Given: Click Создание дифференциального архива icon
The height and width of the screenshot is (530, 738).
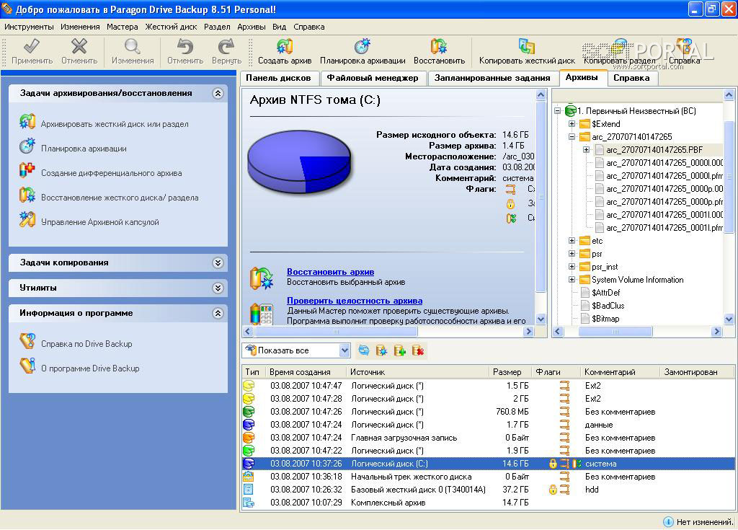Looking at the screenshot, I should pyautogui.click(x=27, y=171).
